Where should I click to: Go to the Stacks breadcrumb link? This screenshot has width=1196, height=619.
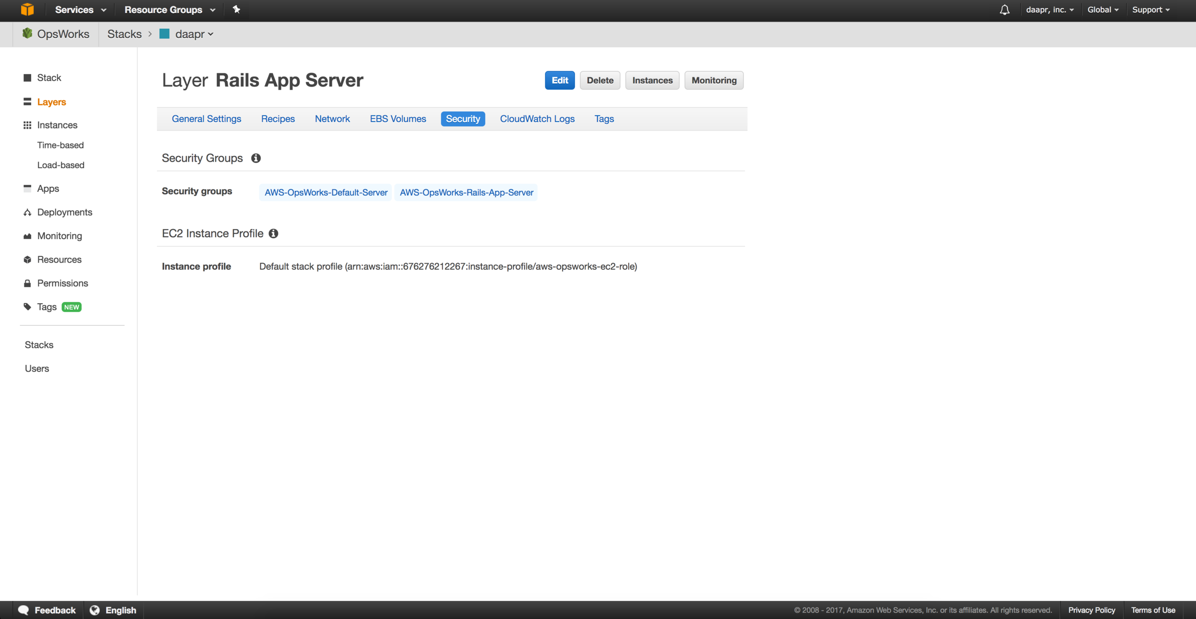tap(124, 34)
